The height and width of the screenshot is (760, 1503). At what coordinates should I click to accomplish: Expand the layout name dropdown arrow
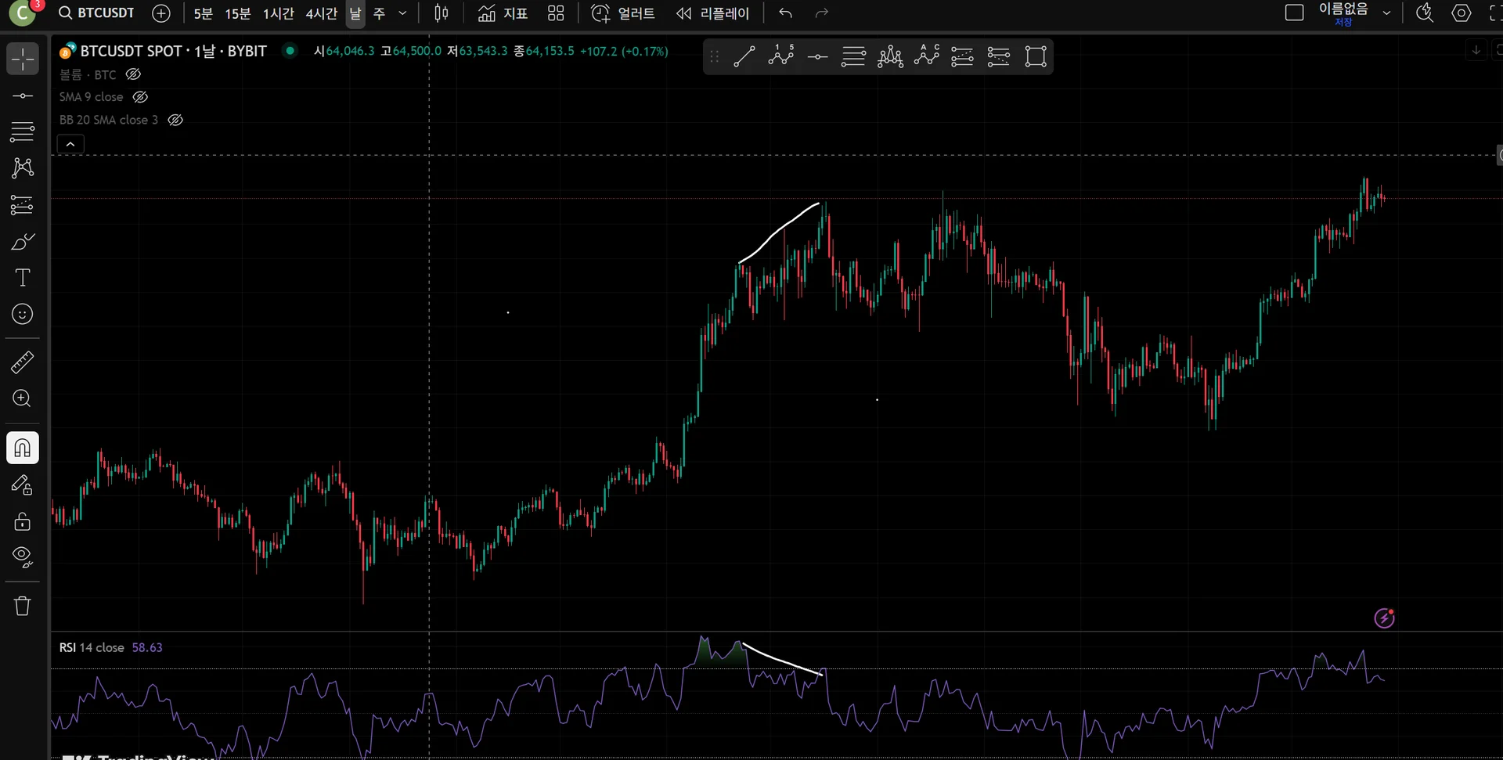click(x=1386, y=13)
